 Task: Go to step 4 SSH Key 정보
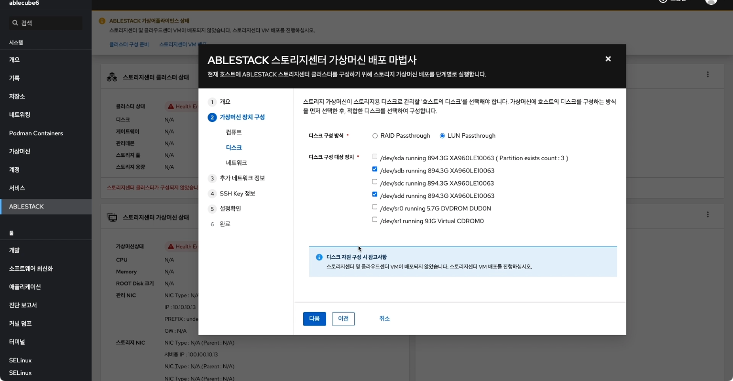[x=232, y=194]
